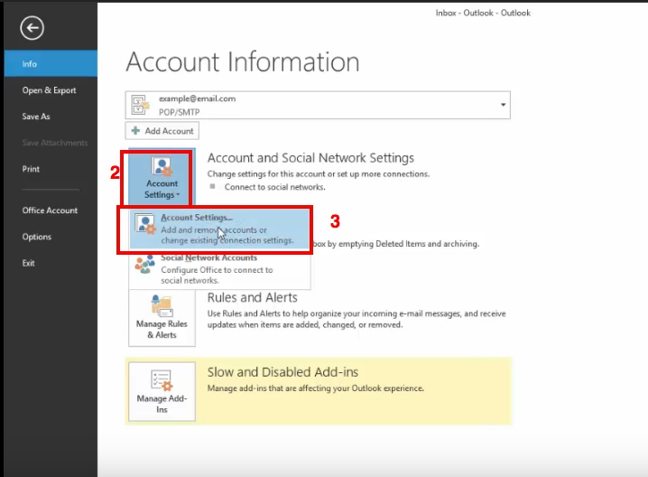Image resolution: width=648 pixels, height=477 pixels.
Task: Toggle the Account Settings dropdown button
Action: click(x=162, y=177)
